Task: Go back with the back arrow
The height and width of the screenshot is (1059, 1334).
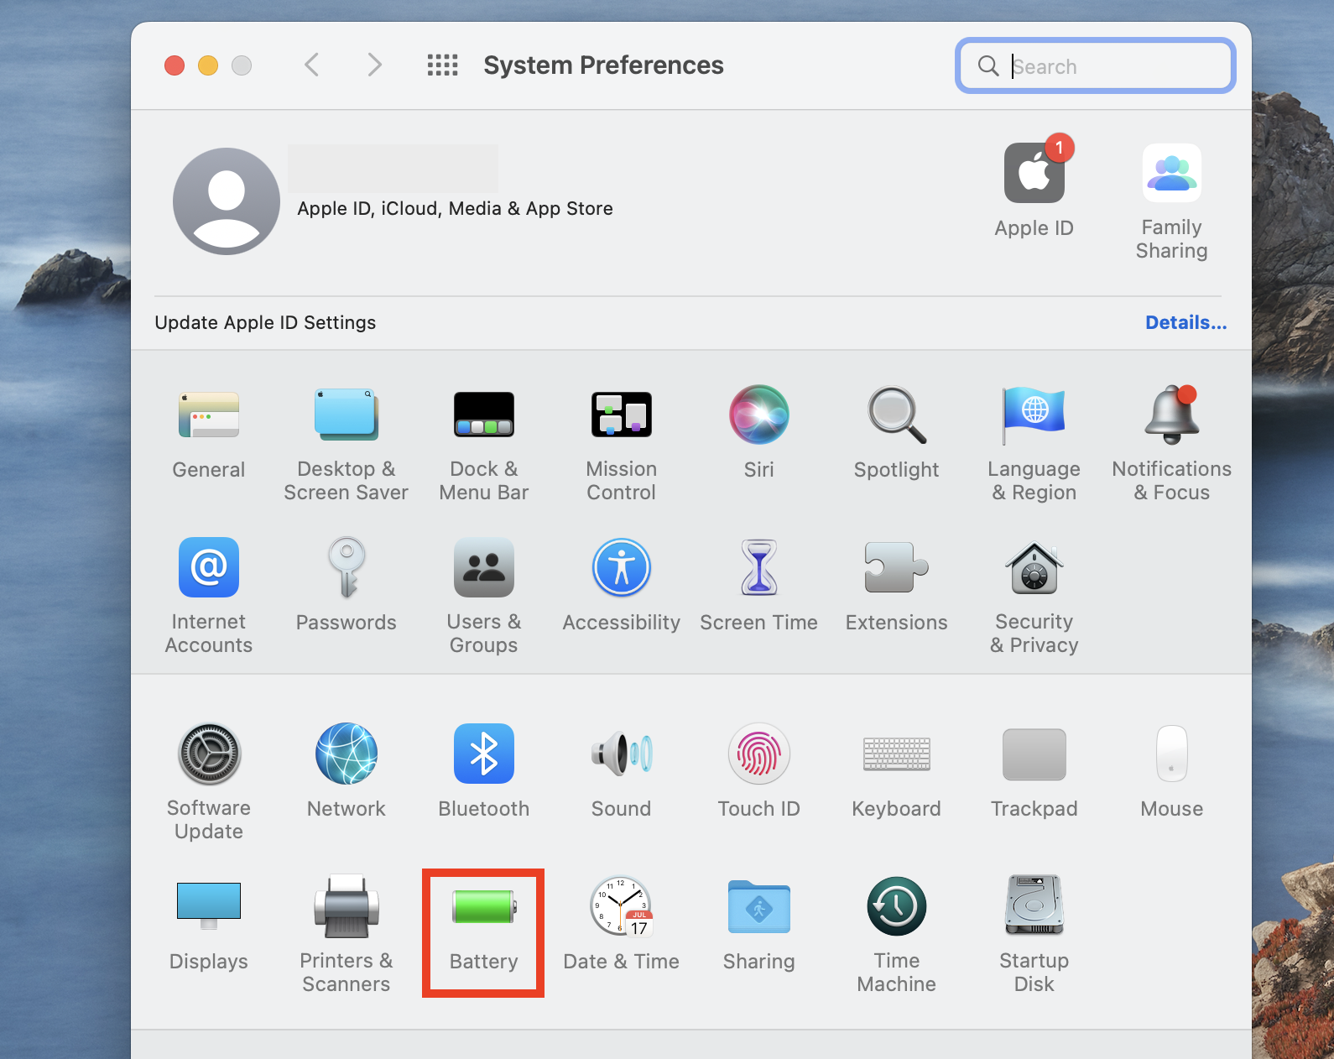Action: (x=311, y=65)
